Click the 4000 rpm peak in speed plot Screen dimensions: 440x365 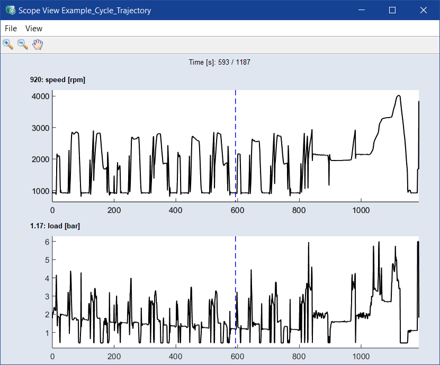point(398,96)
